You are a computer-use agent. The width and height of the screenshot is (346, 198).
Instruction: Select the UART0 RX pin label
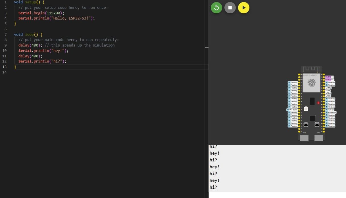(x=330, y=80)
